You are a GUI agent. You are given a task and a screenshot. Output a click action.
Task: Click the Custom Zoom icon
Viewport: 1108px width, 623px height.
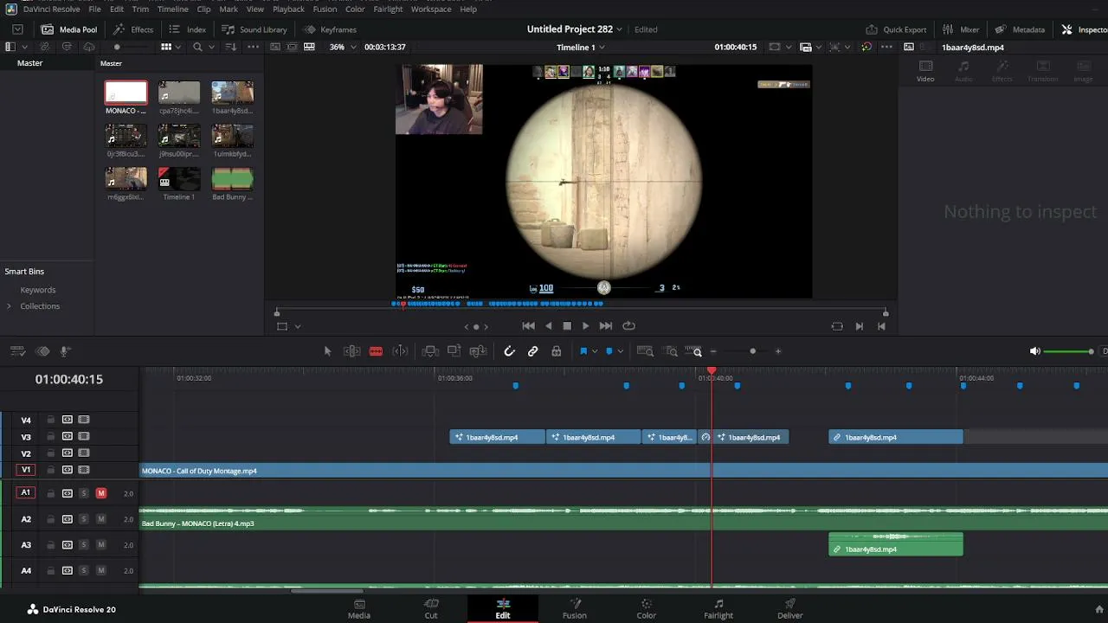point(694,351)
